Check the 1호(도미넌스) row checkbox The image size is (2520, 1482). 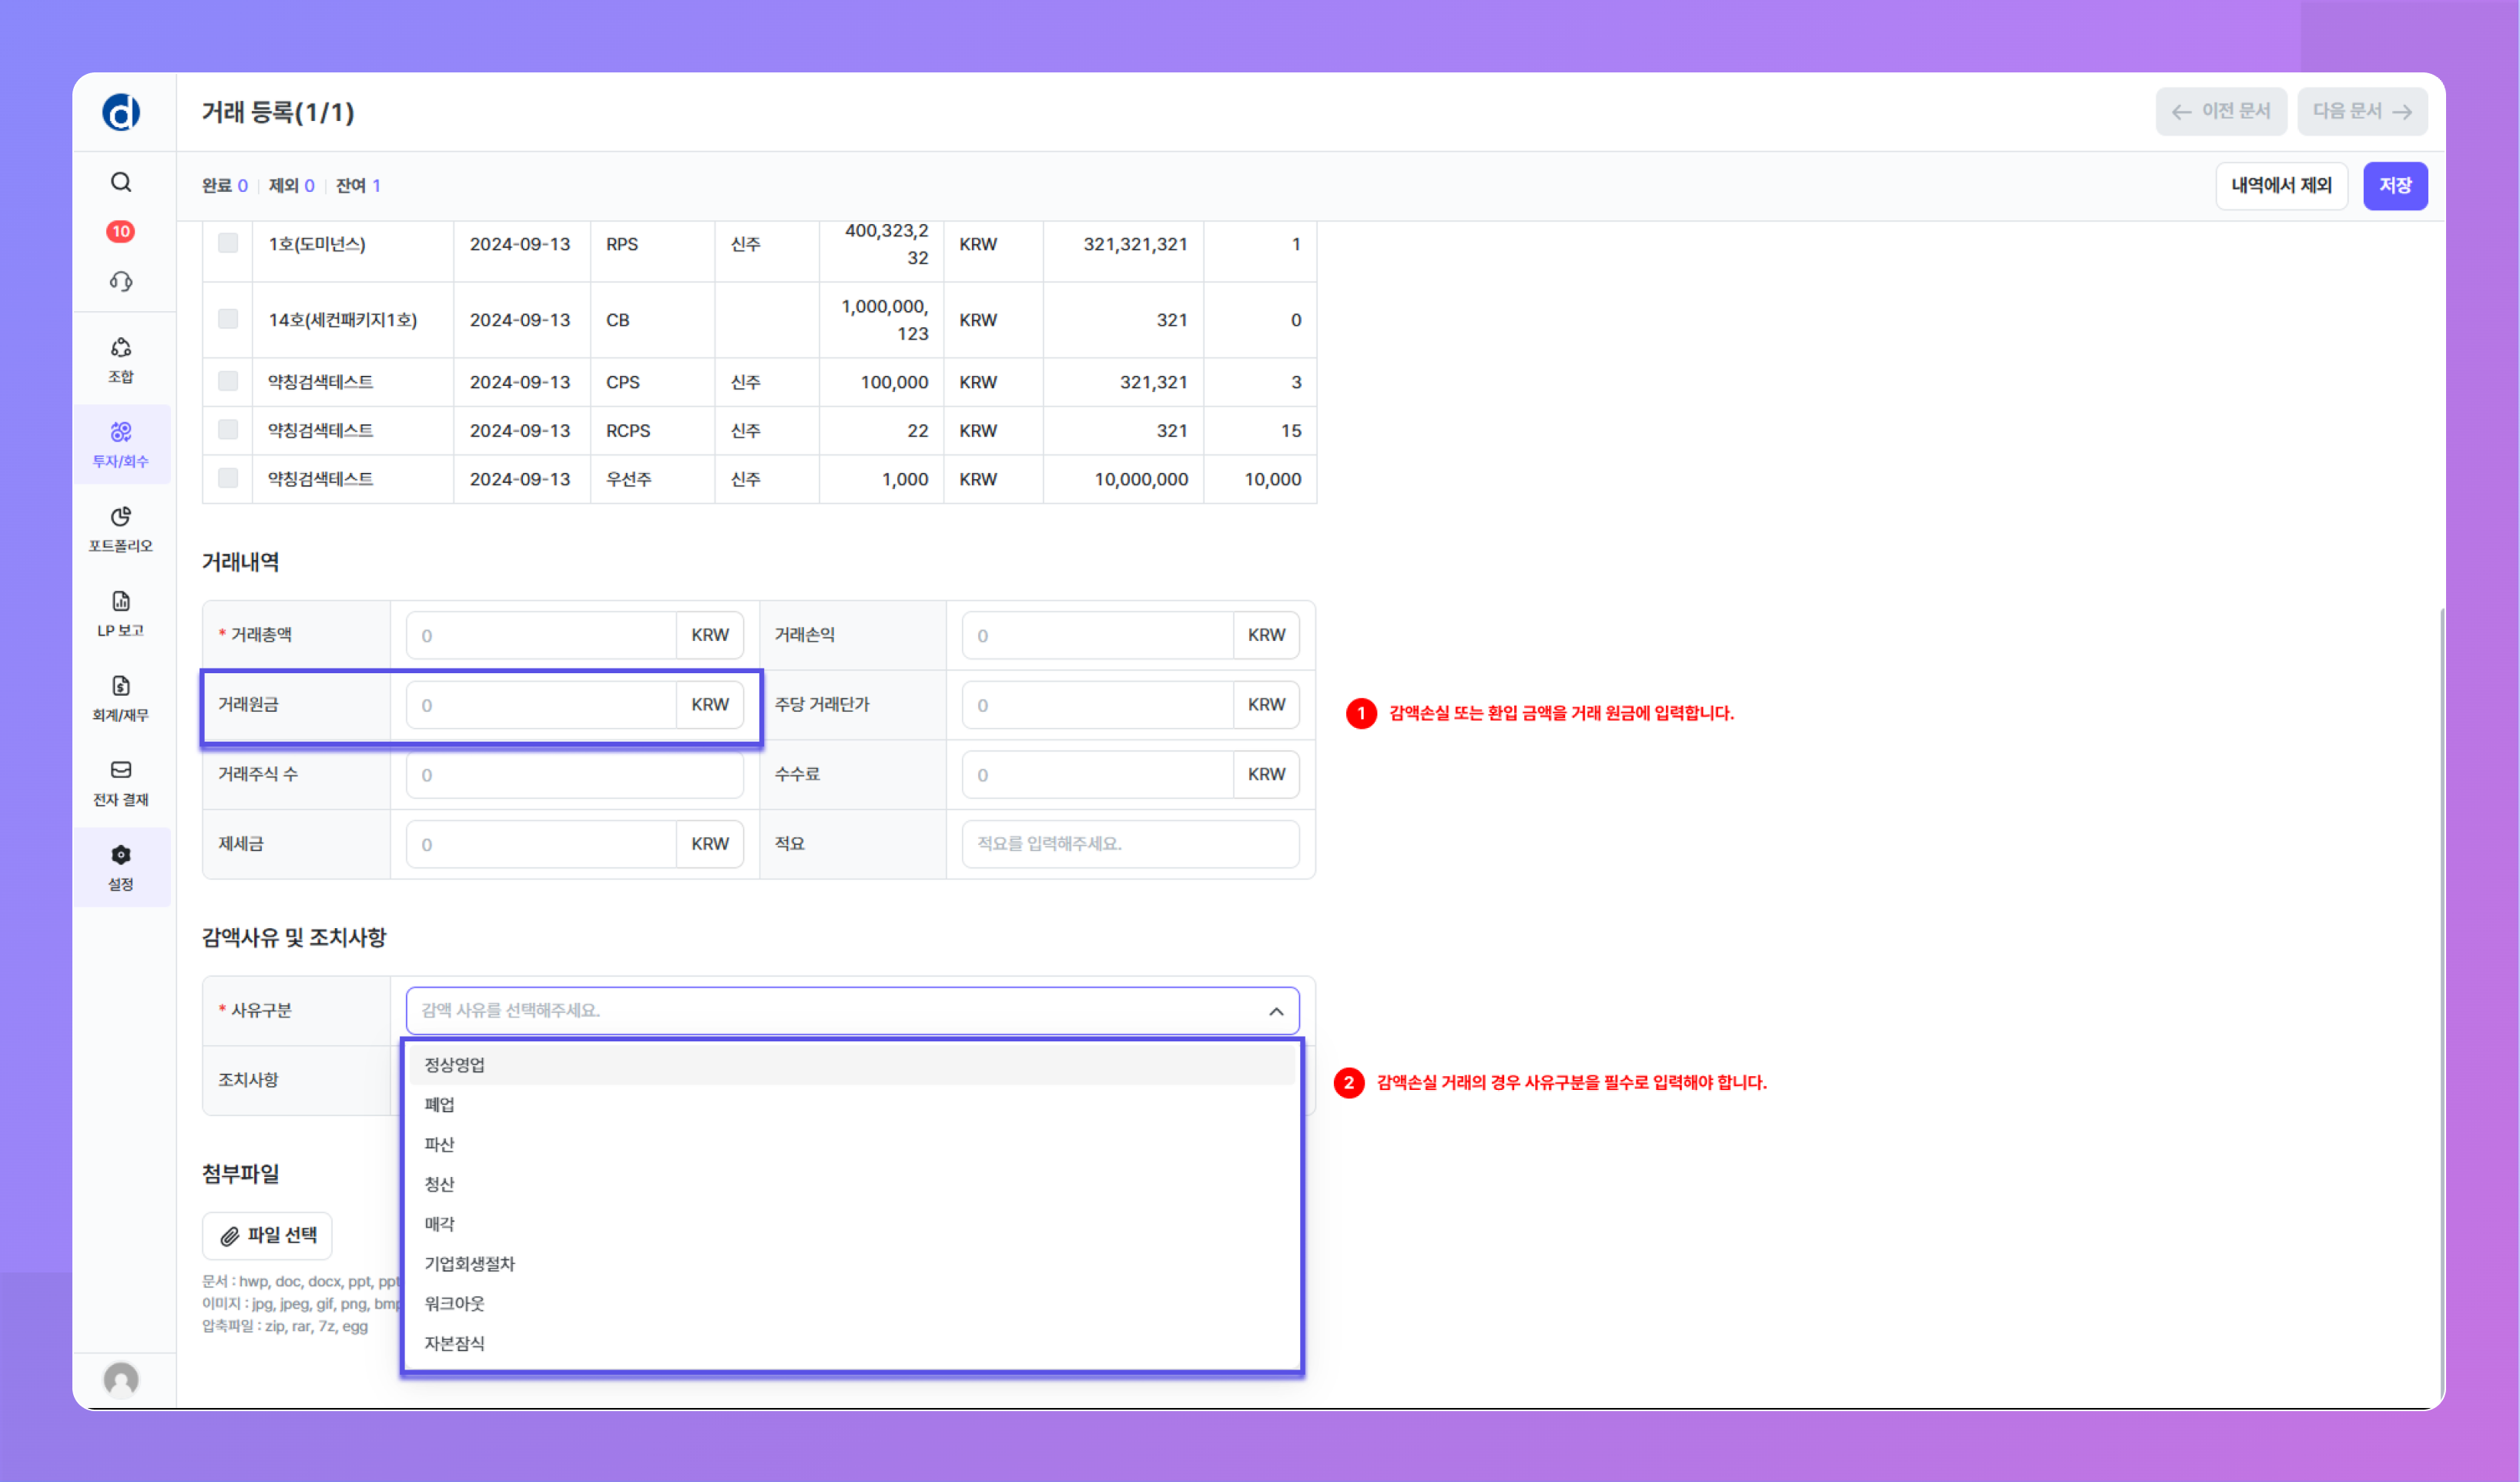pos(228,243)
